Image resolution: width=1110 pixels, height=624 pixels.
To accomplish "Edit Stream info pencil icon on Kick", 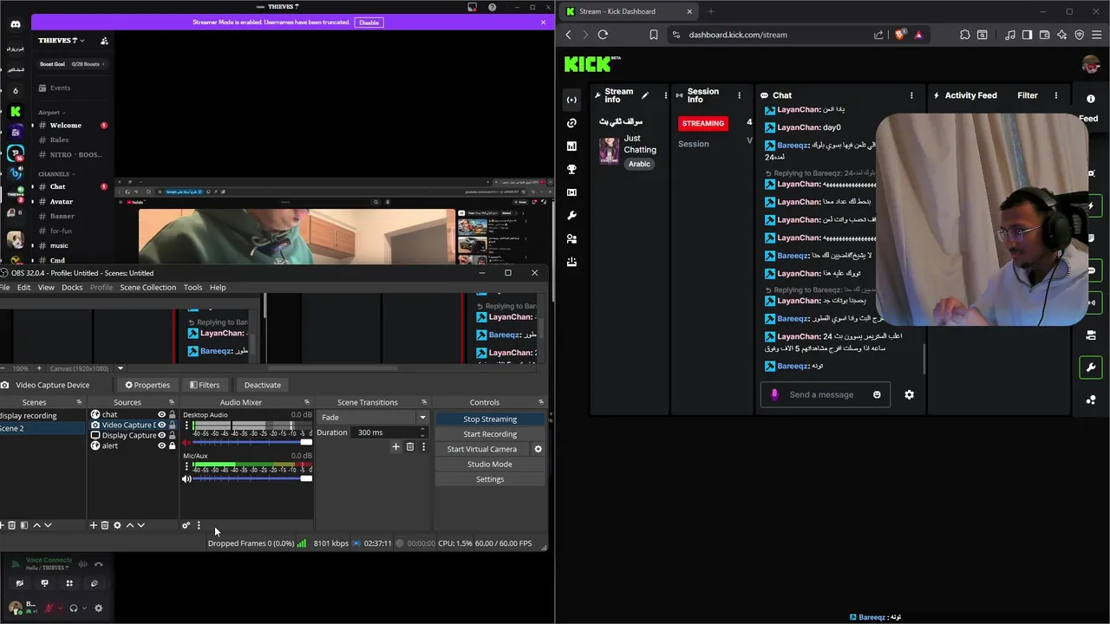I will tap(644, 95).
